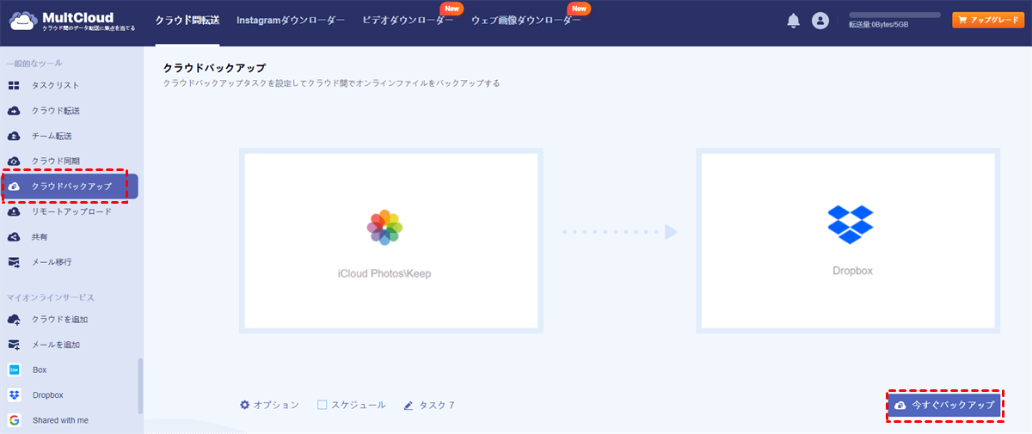
Task: Click the 一般的なツール section header
Action: pos(34,63)
